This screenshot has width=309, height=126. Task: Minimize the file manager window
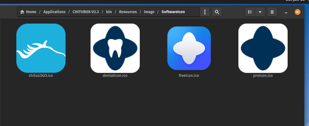[286, 12]
